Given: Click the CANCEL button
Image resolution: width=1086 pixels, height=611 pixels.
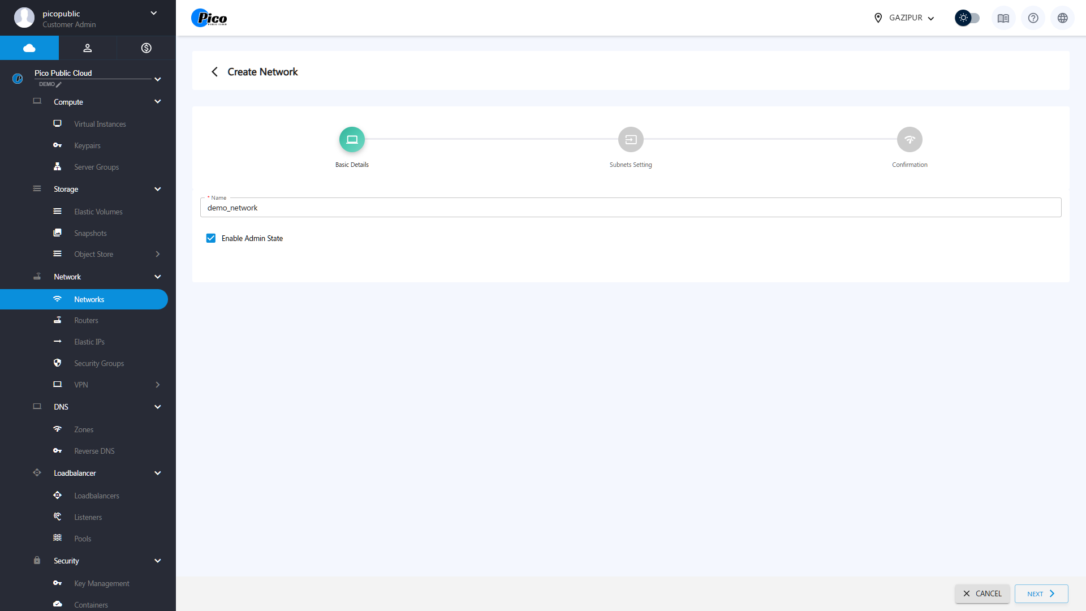Looking at the screenshot, I should 982,593.
